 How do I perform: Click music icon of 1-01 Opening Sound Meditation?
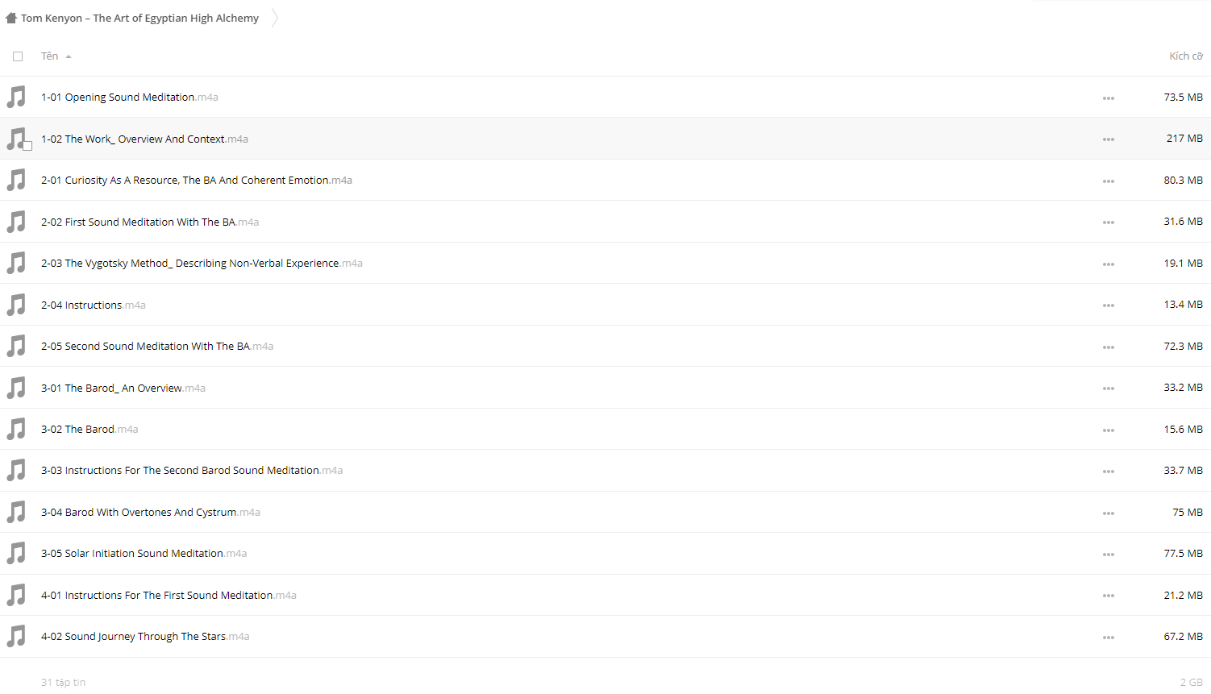(x=16, y=97)
